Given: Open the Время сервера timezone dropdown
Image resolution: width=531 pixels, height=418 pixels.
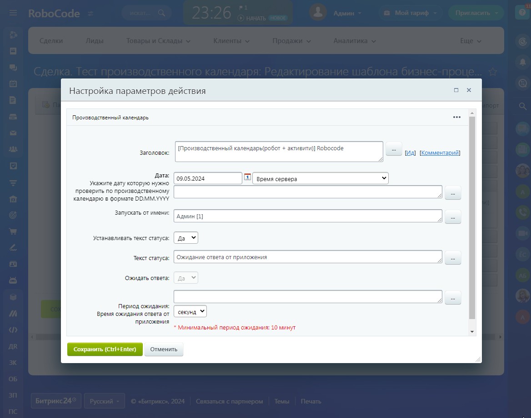Looking at the screenshot, I should coord(320,178).
